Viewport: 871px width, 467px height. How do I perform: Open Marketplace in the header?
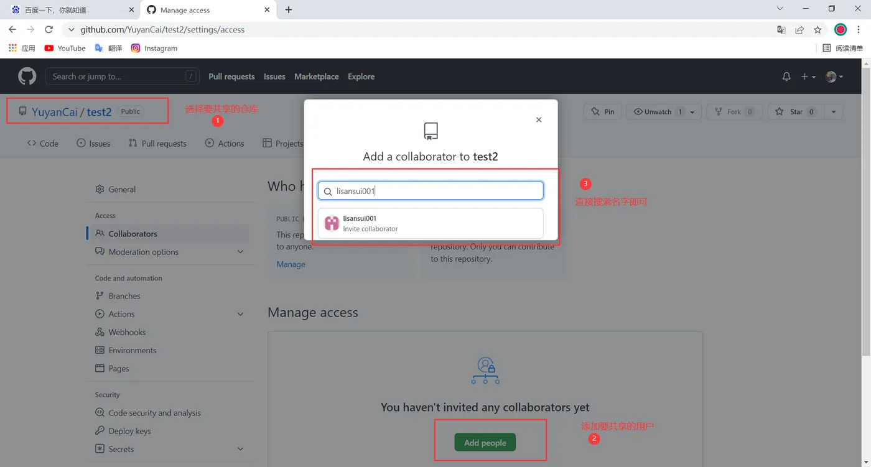[317, 76]
